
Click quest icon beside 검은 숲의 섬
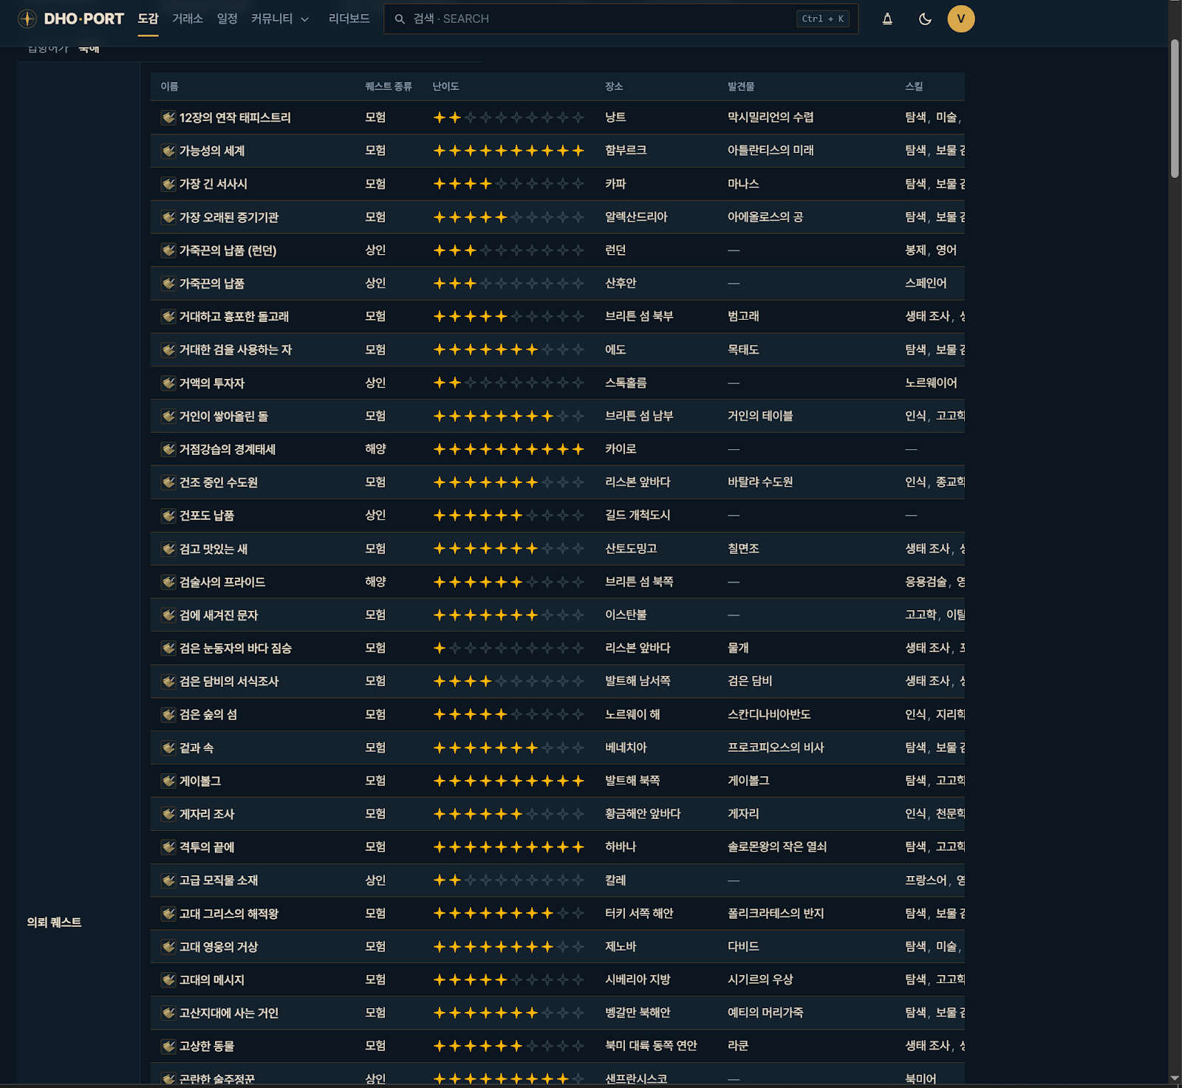(x=168, y=715)
